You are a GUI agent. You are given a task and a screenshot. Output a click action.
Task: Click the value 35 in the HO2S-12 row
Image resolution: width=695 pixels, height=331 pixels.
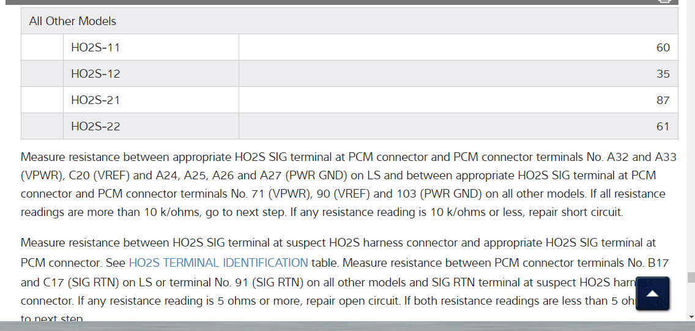click(x=663, y=74)
